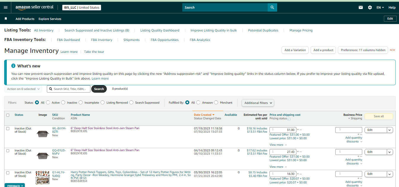Select Fulfilled By Merchant radio button
The height and width of the screenshot is (187, 399).
[x=216, y=102]
